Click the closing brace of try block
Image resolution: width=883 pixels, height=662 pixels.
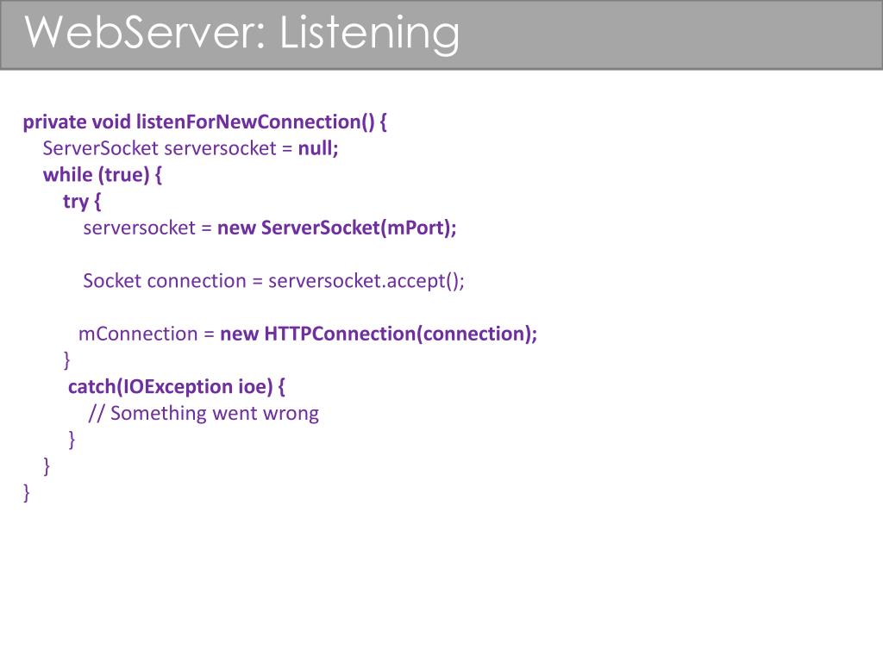pyautogui.click(x=67, y=359)
